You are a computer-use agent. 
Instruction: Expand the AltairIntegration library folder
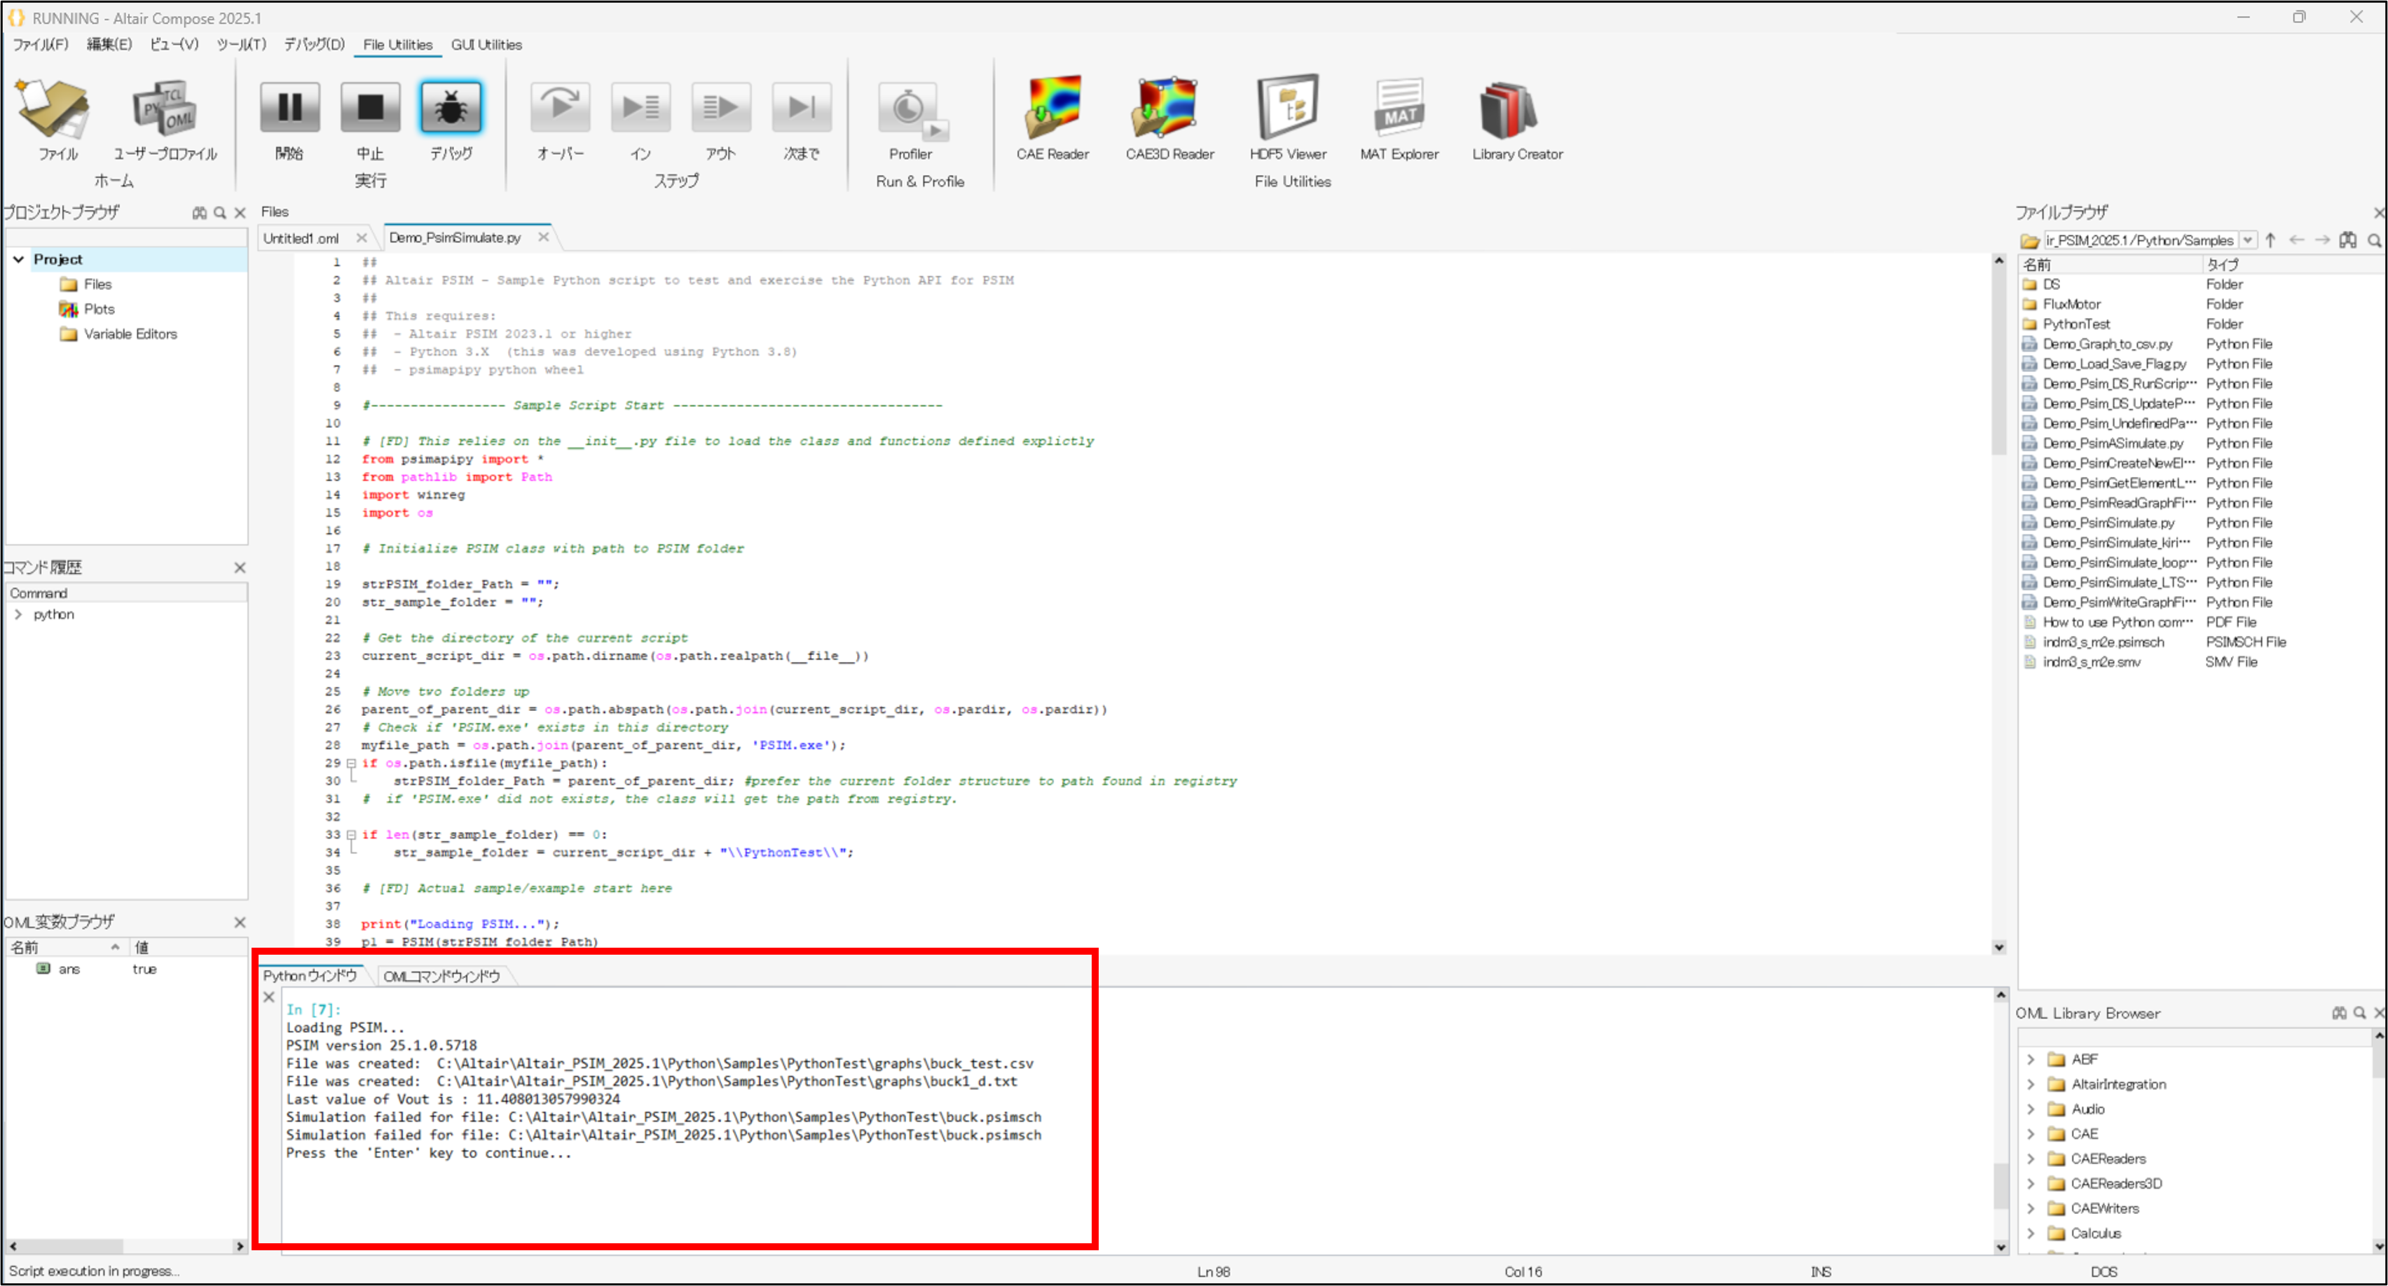point(2030,1084)
